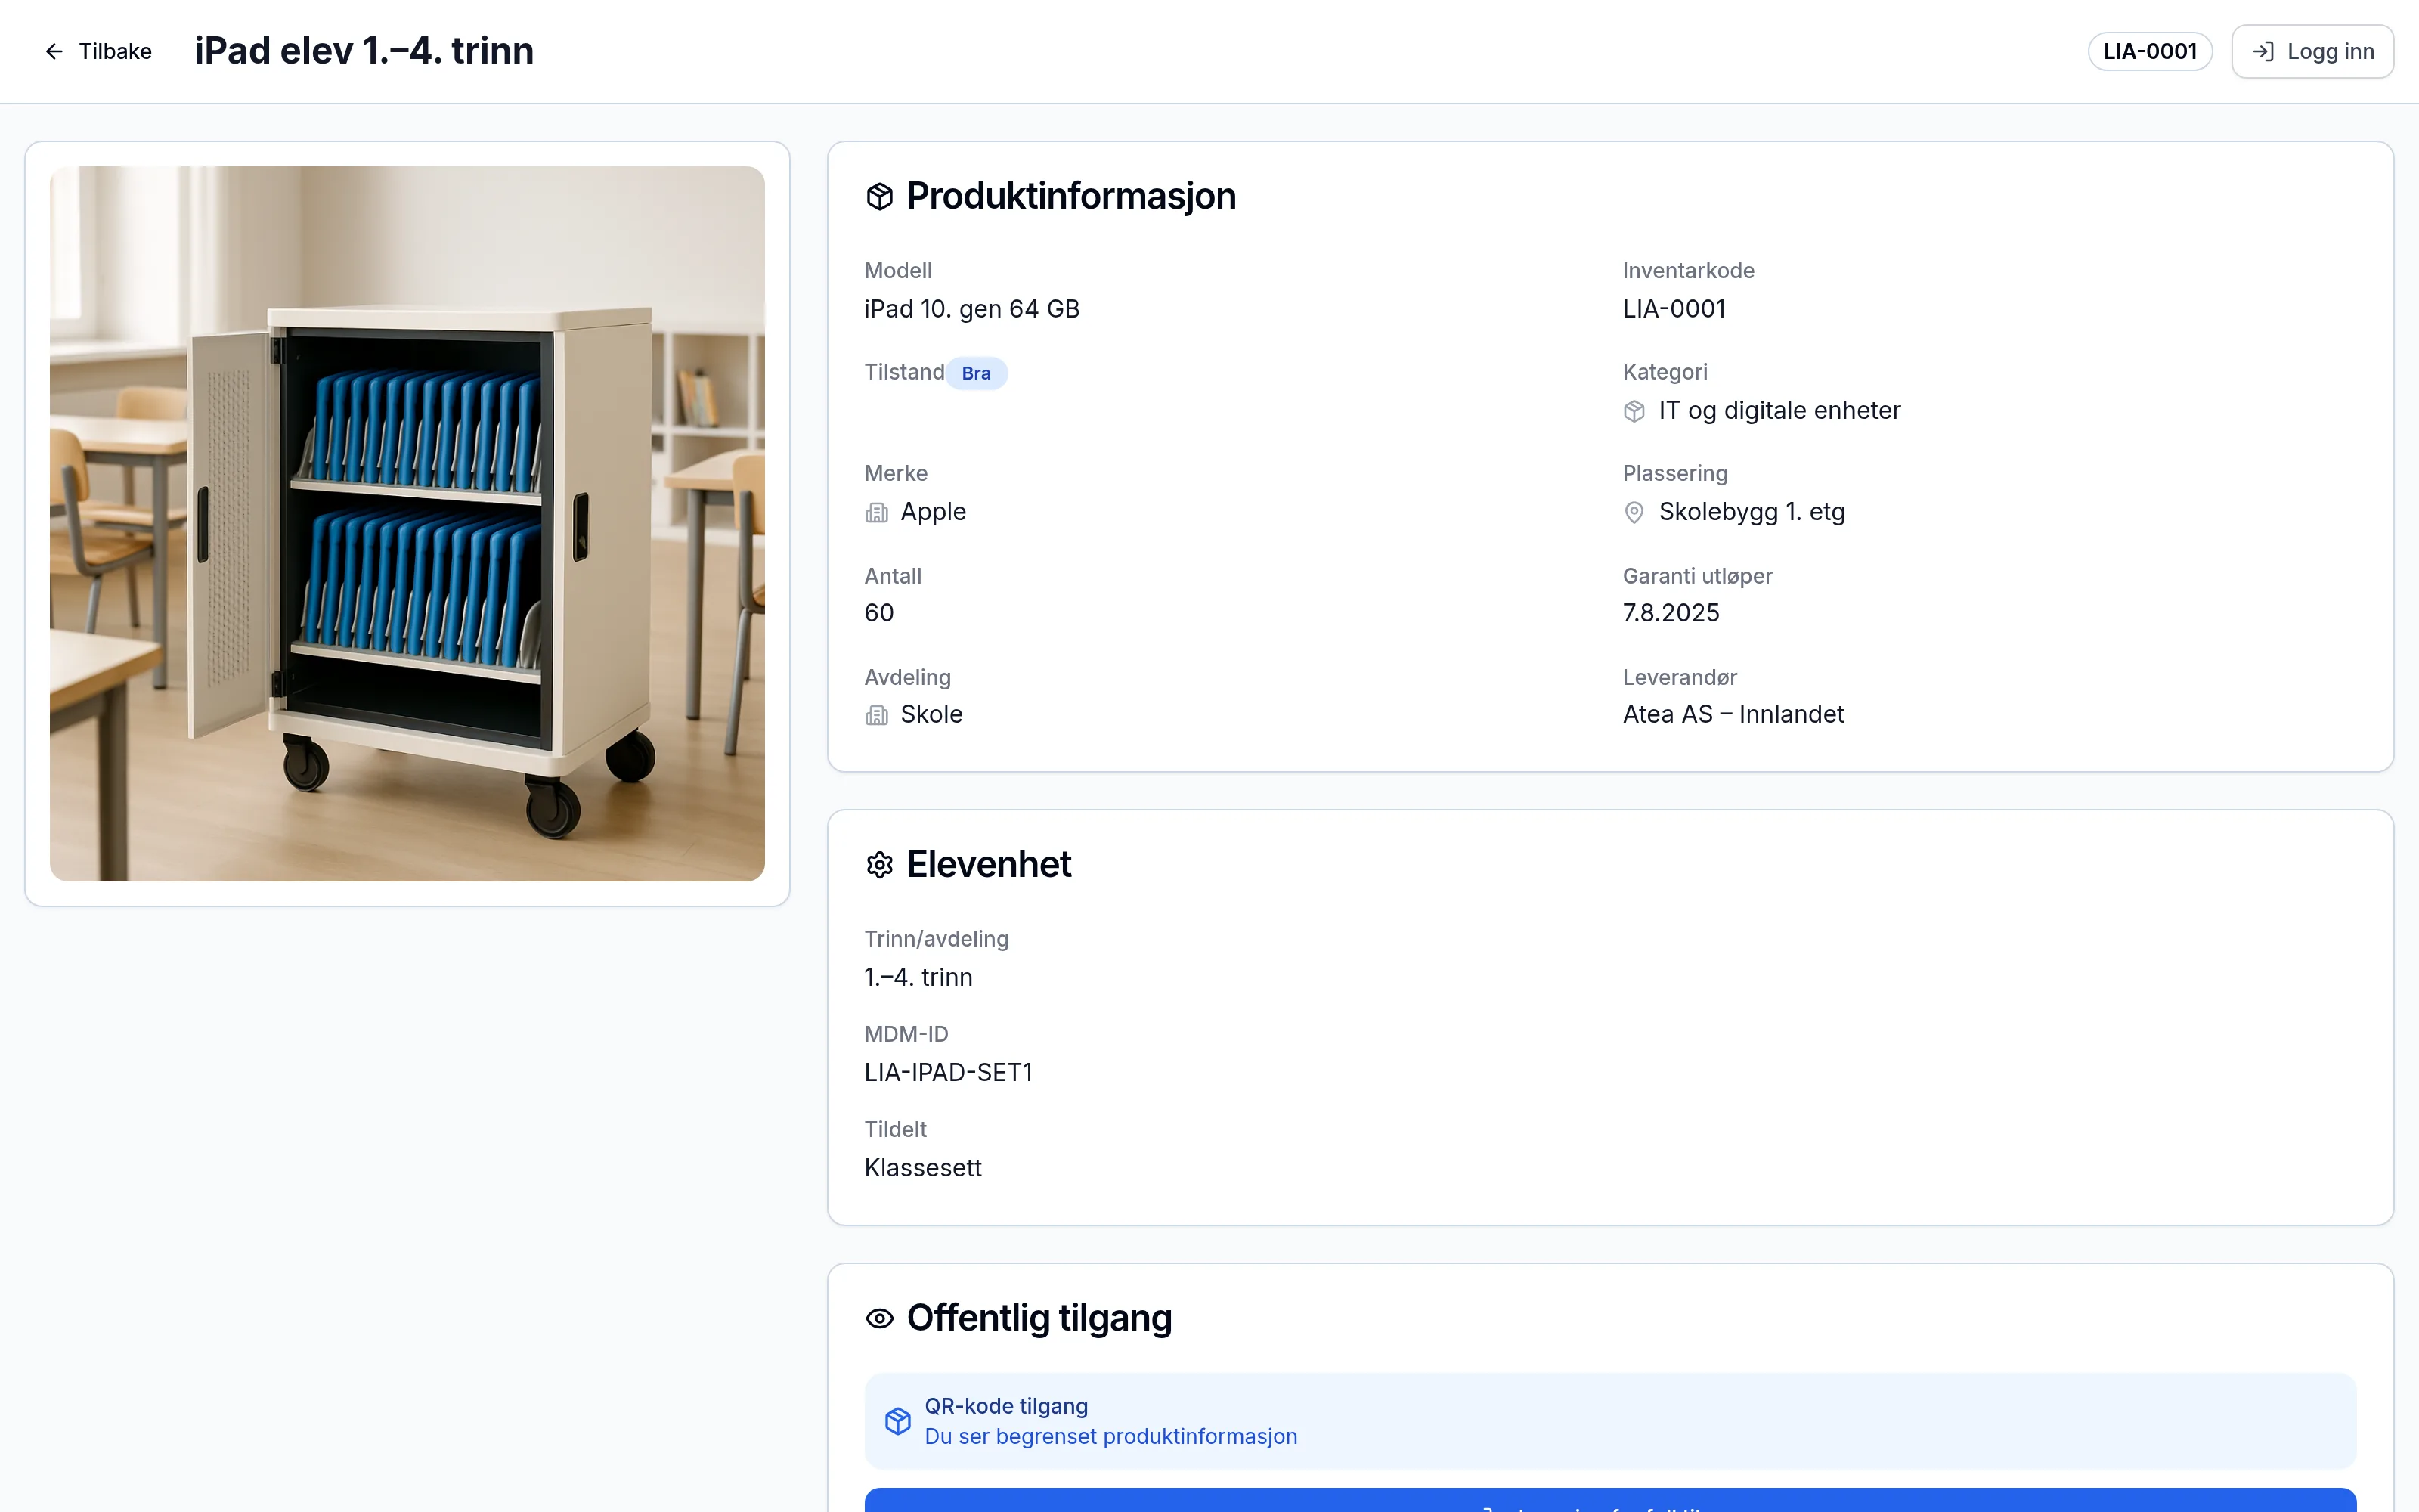Click the eye icon beside Offentlig tilgang

tap(880, 1318)
